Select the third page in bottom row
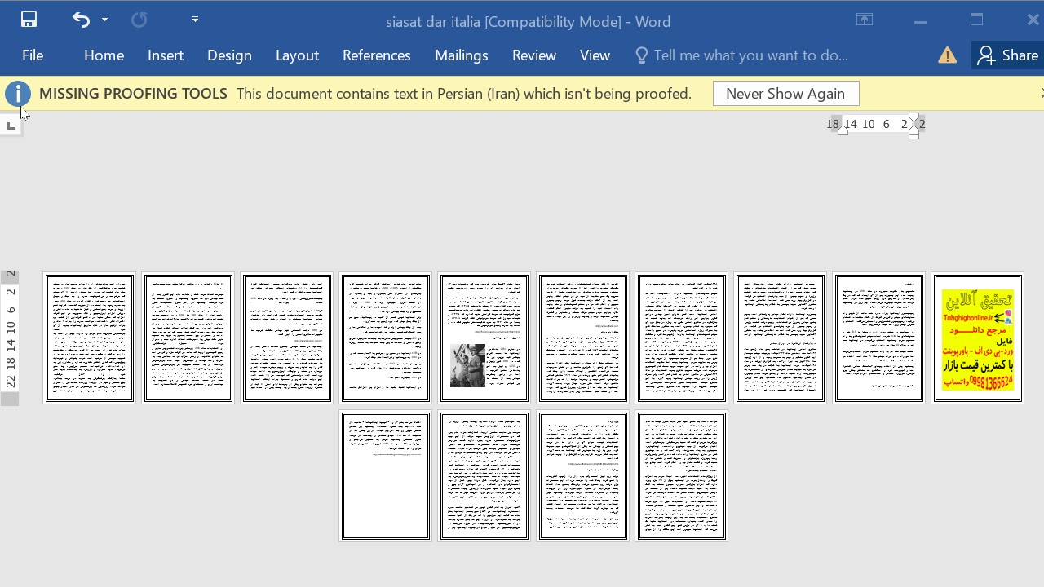The width and height of the screenshot is (1044, 587). (x=583, y=476)
